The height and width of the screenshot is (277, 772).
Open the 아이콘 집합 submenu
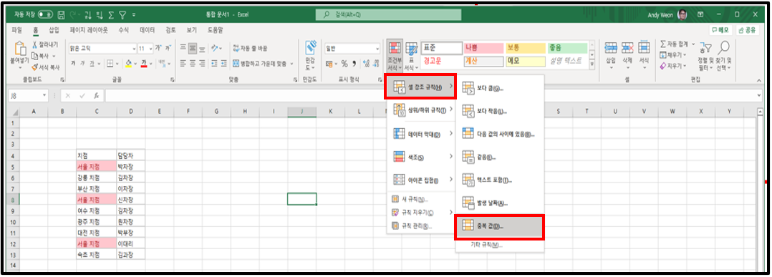click(421, 179)
